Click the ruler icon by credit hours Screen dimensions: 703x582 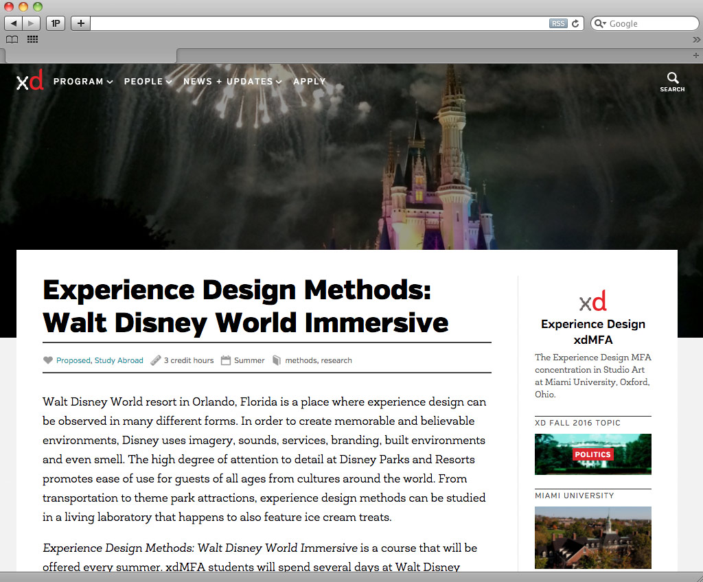(156, 360)
